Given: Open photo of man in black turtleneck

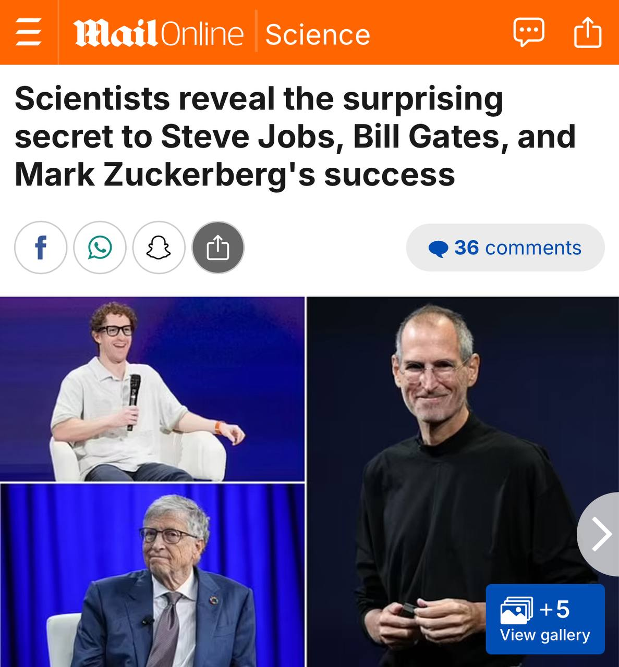Looking at the screenshot, I should 463,482.
